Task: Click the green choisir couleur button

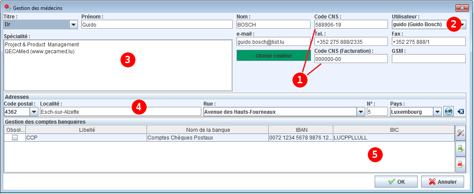Action: click(273, 56)
